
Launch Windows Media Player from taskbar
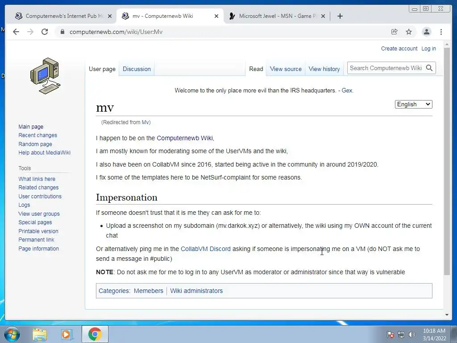[67, 334]
